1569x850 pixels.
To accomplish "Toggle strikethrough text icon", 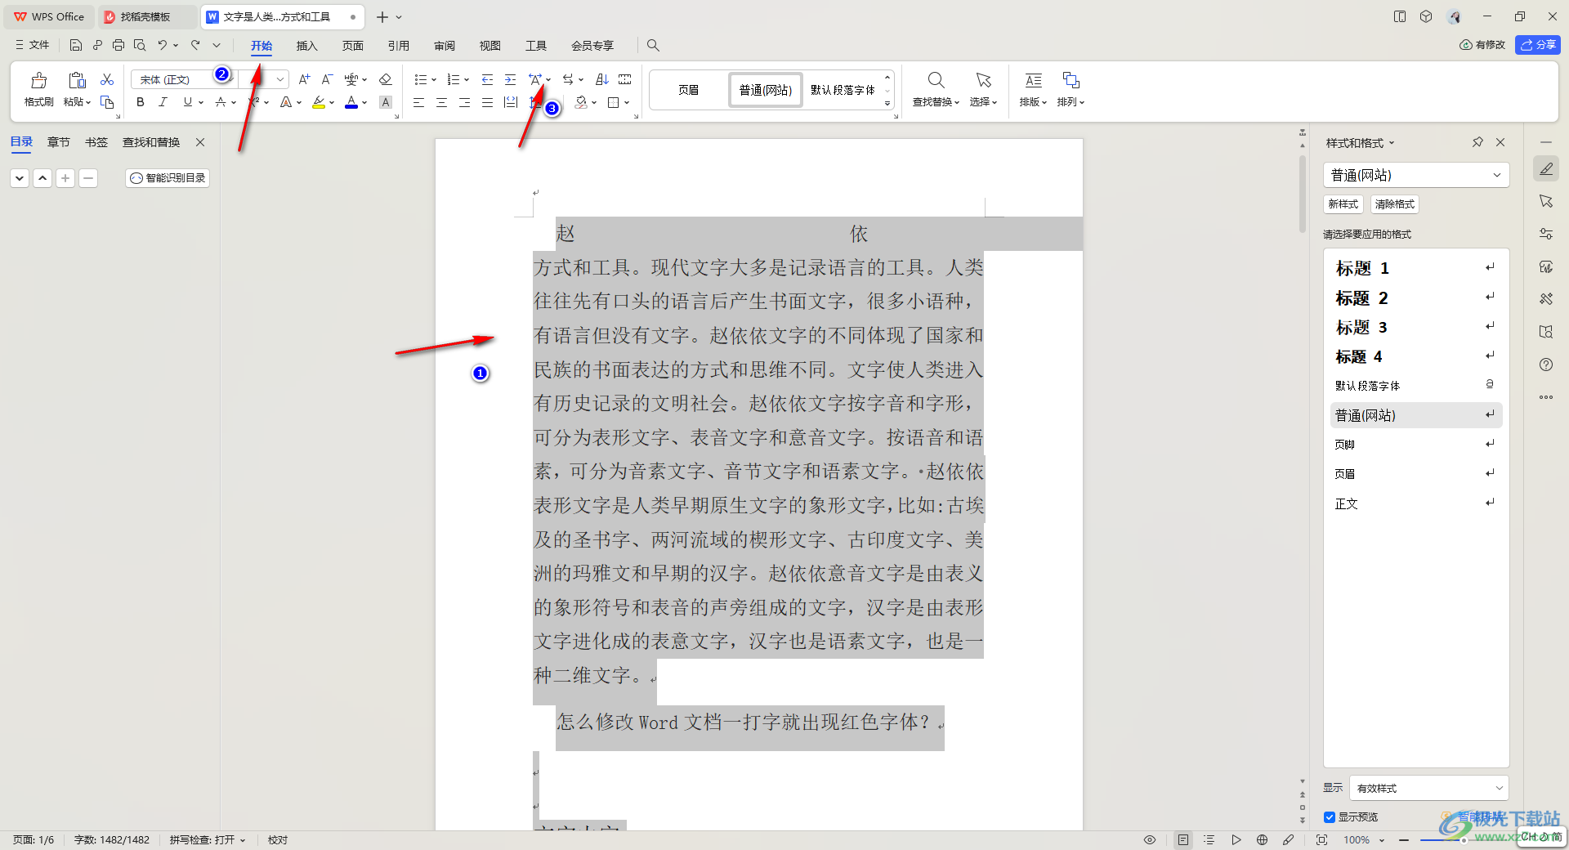I will coord(221,102).
